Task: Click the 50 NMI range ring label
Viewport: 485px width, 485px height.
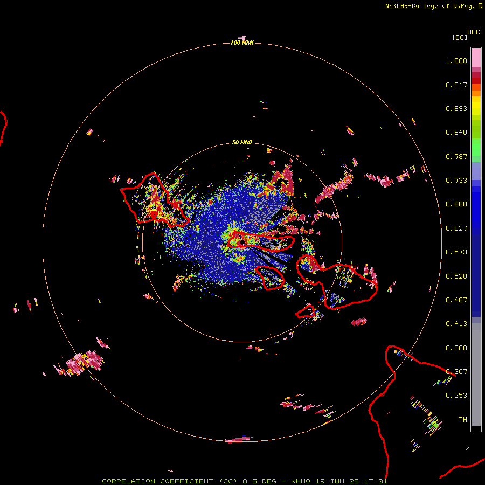Action: [x=242, y=142]
